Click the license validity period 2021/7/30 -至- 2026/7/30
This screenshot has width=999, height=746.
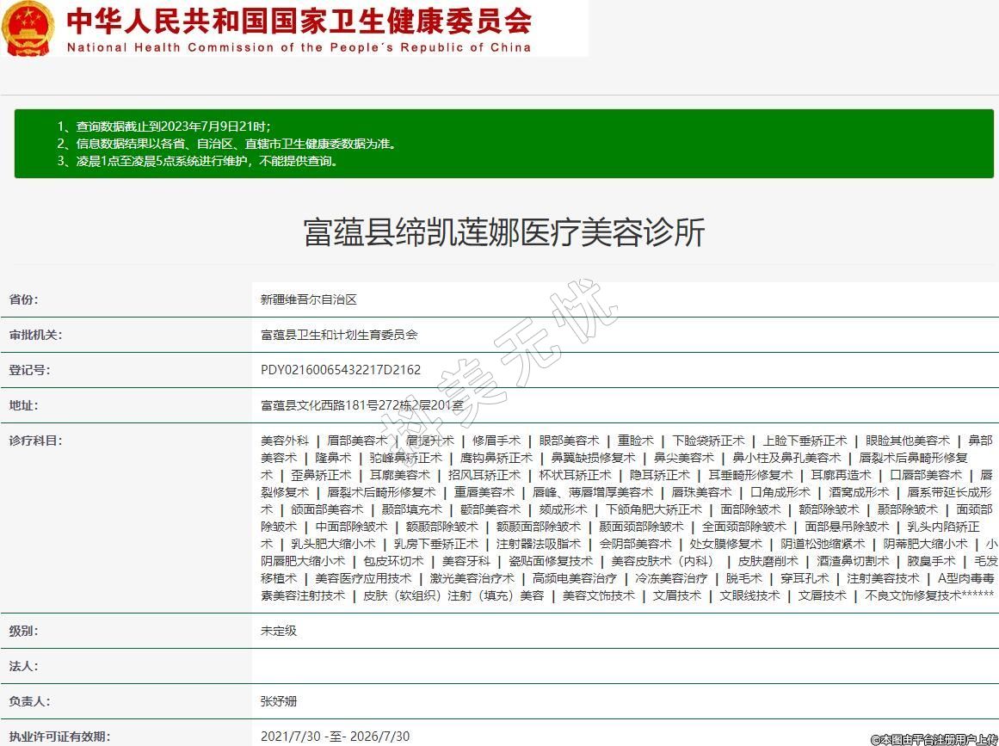click(x=335, y=737)
